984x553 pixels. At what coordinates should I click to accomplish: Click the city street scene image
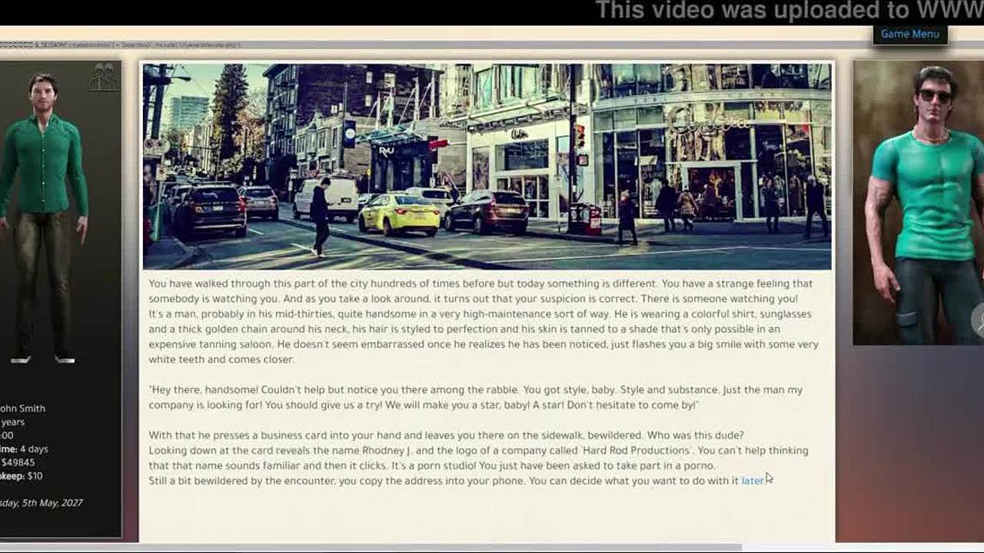click(487, 166)
